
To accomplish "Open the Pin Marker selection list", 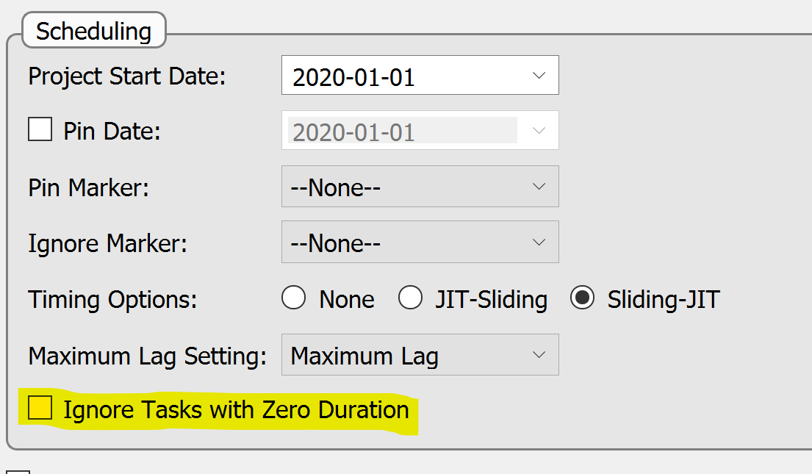I will click(x=419, y=187).
